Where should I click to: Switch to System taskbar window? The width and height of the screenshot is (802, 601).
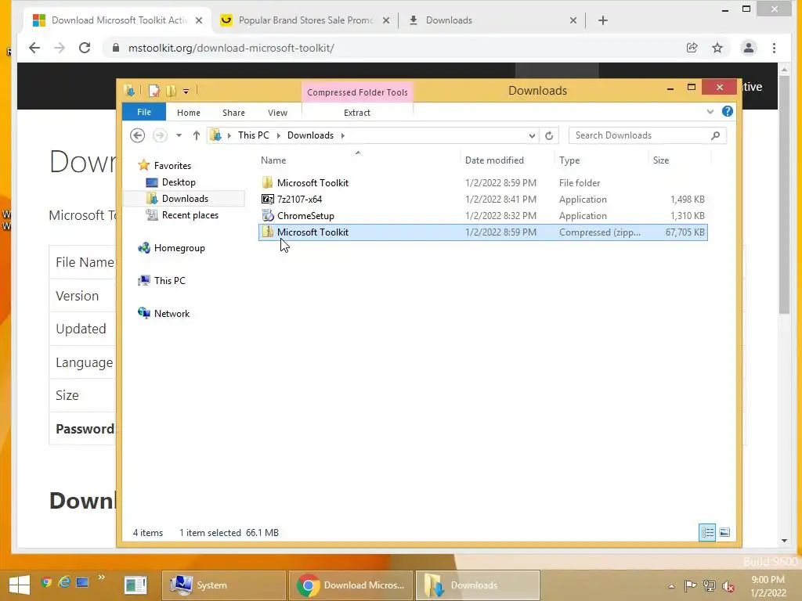coord(224,585)
